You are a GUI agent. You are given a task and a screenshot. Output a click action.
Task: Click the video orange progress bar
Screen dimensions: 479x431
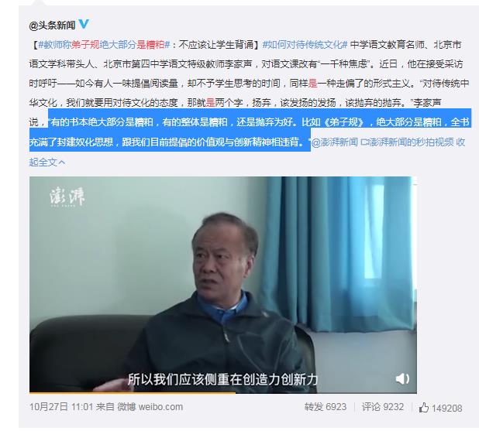pos(133,393)
